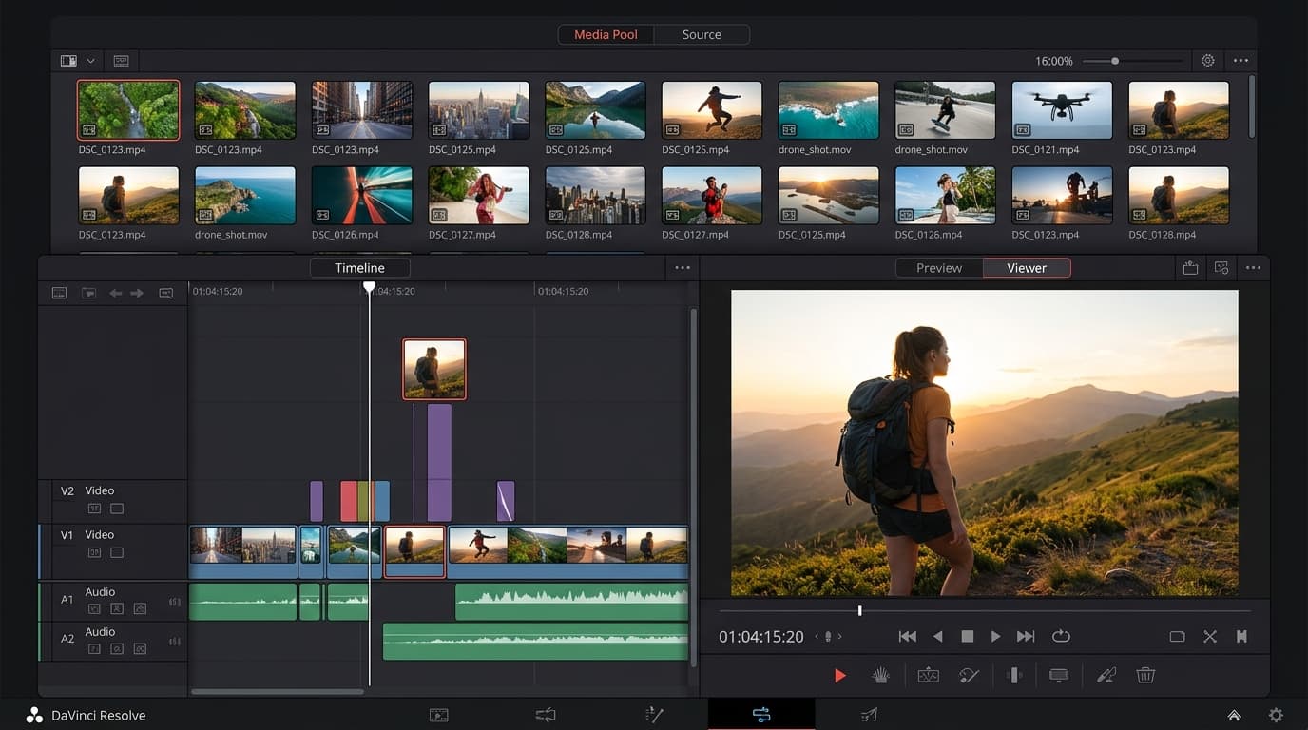Viewport: 1308px width, 730px height.
Task: Jump to the first frame in viewer
Action: (907, 637)
